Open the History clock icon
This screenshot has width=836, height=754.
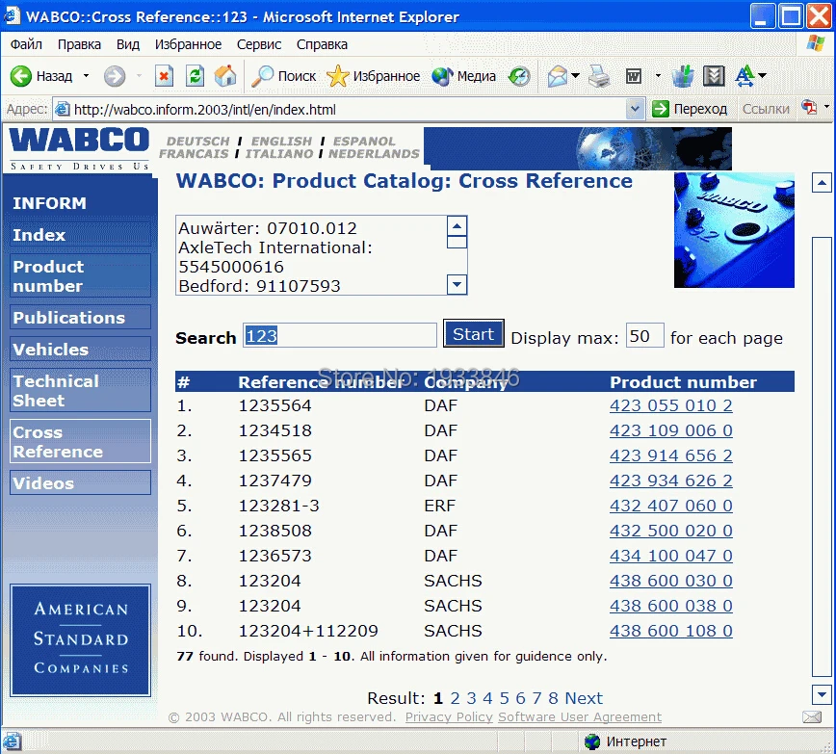(x=519, y=76)
